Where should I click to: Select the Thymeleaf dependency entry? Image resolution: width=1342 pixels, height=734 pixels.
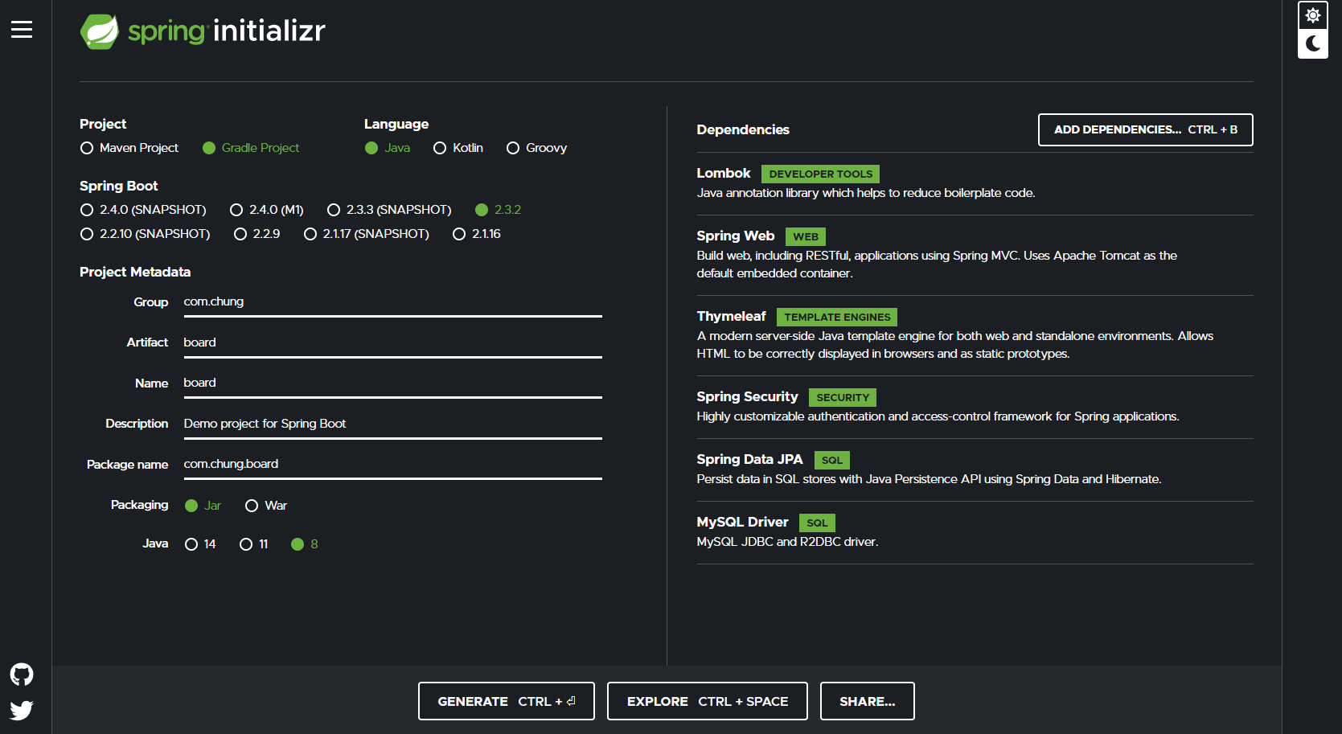pos(975,335)
